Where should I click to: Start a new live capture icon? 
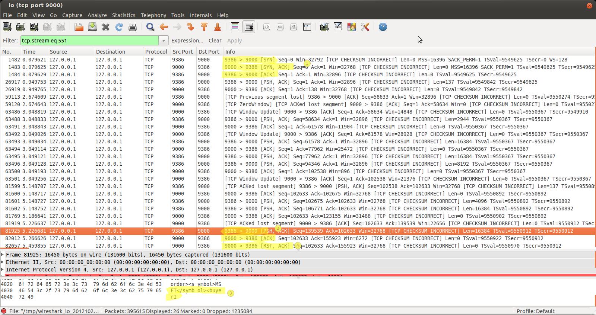tap(34, 27)
